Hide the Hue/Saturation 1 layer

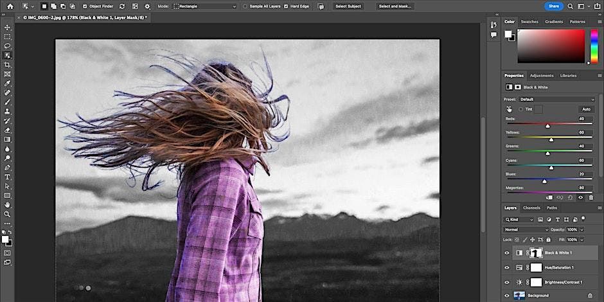pos(506,267)
